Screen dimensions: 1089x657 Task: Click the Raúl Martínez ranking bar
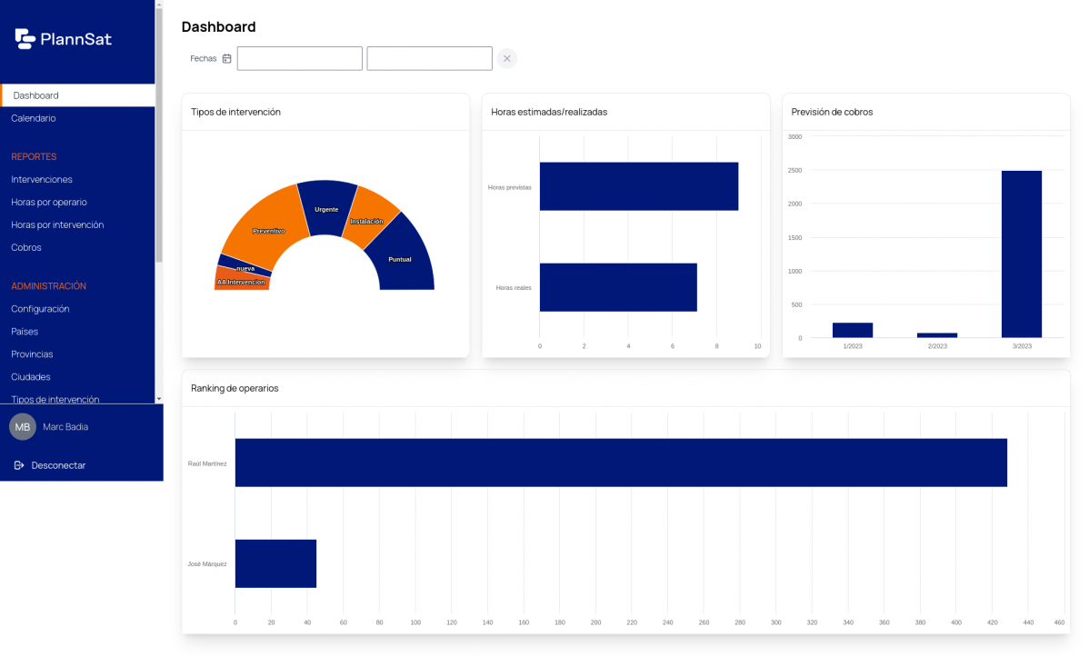point(621,463)
